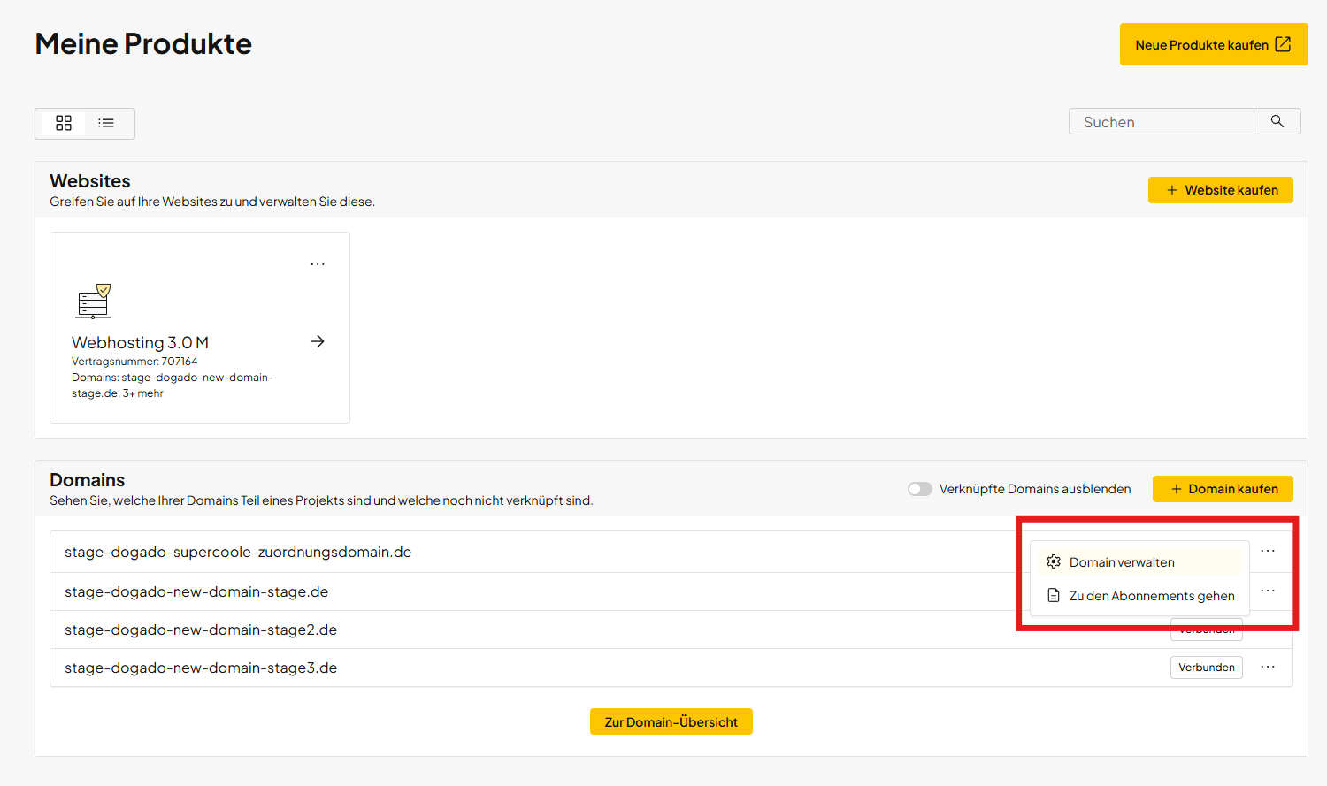Open the Webhosting card three-dot menu
The height and width of the screenshot is (786, 1327).
[x=318, y=264]
